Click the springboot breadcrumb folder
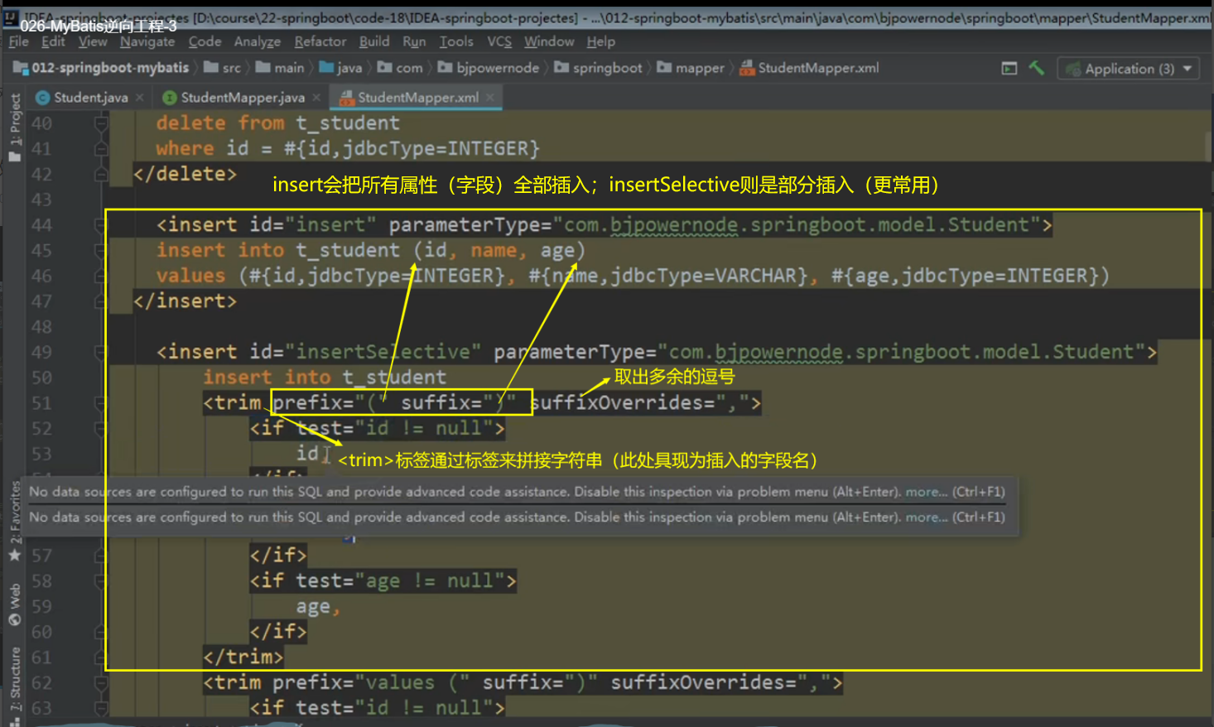The width and height of the screenshot is (1214, 727). click(x=598, y=68)
